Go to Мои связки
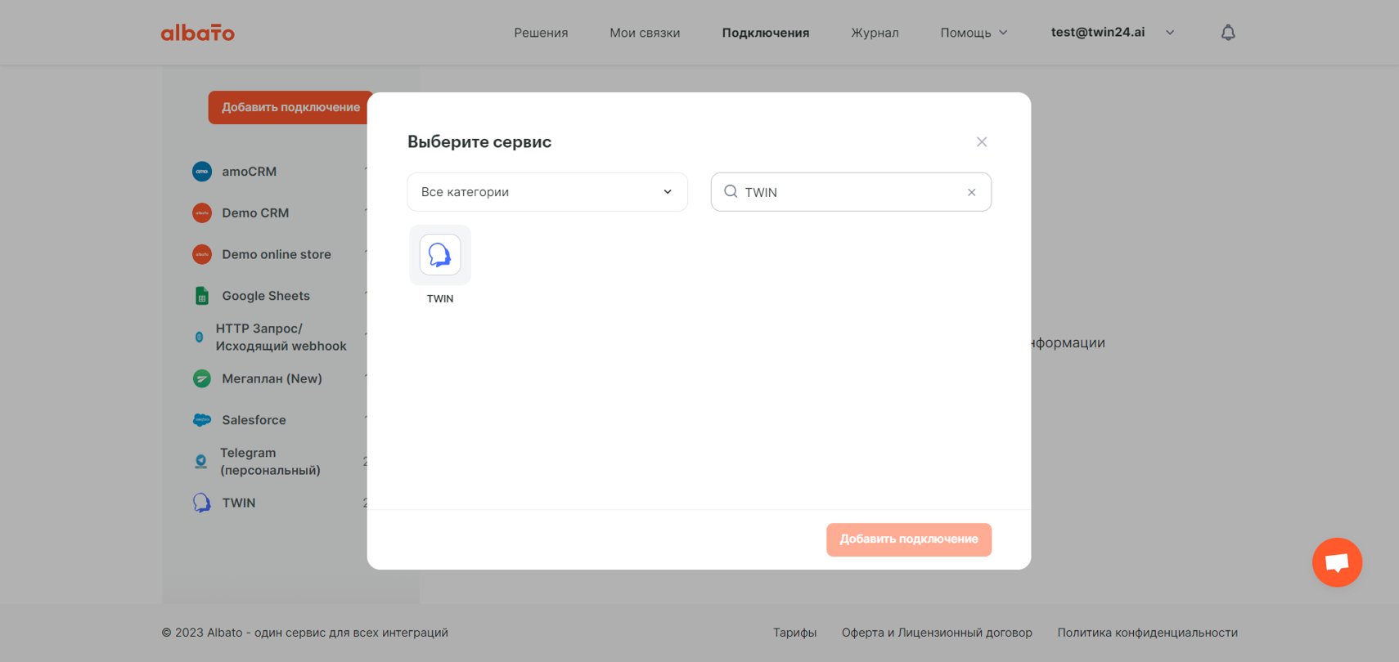 tap(645, 33)
